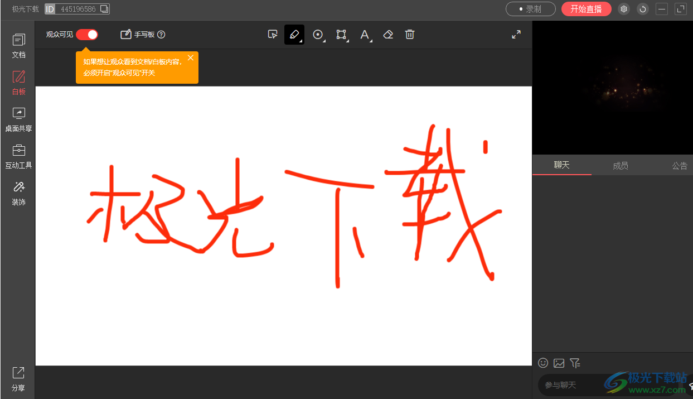The height and width of the screenshot is (399, 693).
Task: Clear the whiteboard with the trash icon
Action: 410,34
